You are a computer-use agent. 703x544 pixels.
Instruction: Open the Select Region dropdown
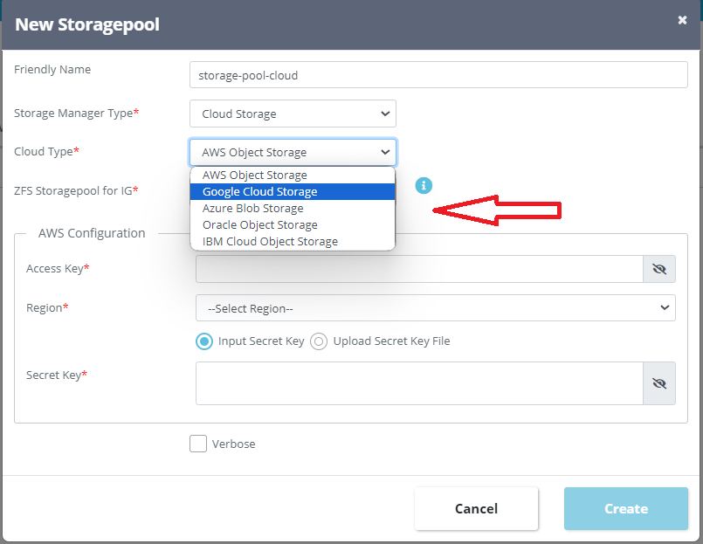pos(436,308)
